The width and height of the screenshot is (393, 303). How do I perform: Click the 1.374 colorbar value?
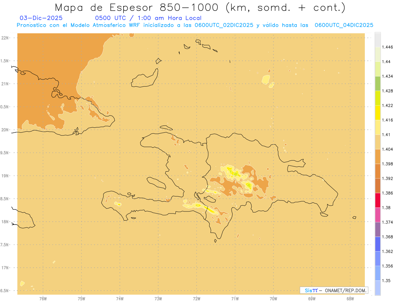[387, 222]
